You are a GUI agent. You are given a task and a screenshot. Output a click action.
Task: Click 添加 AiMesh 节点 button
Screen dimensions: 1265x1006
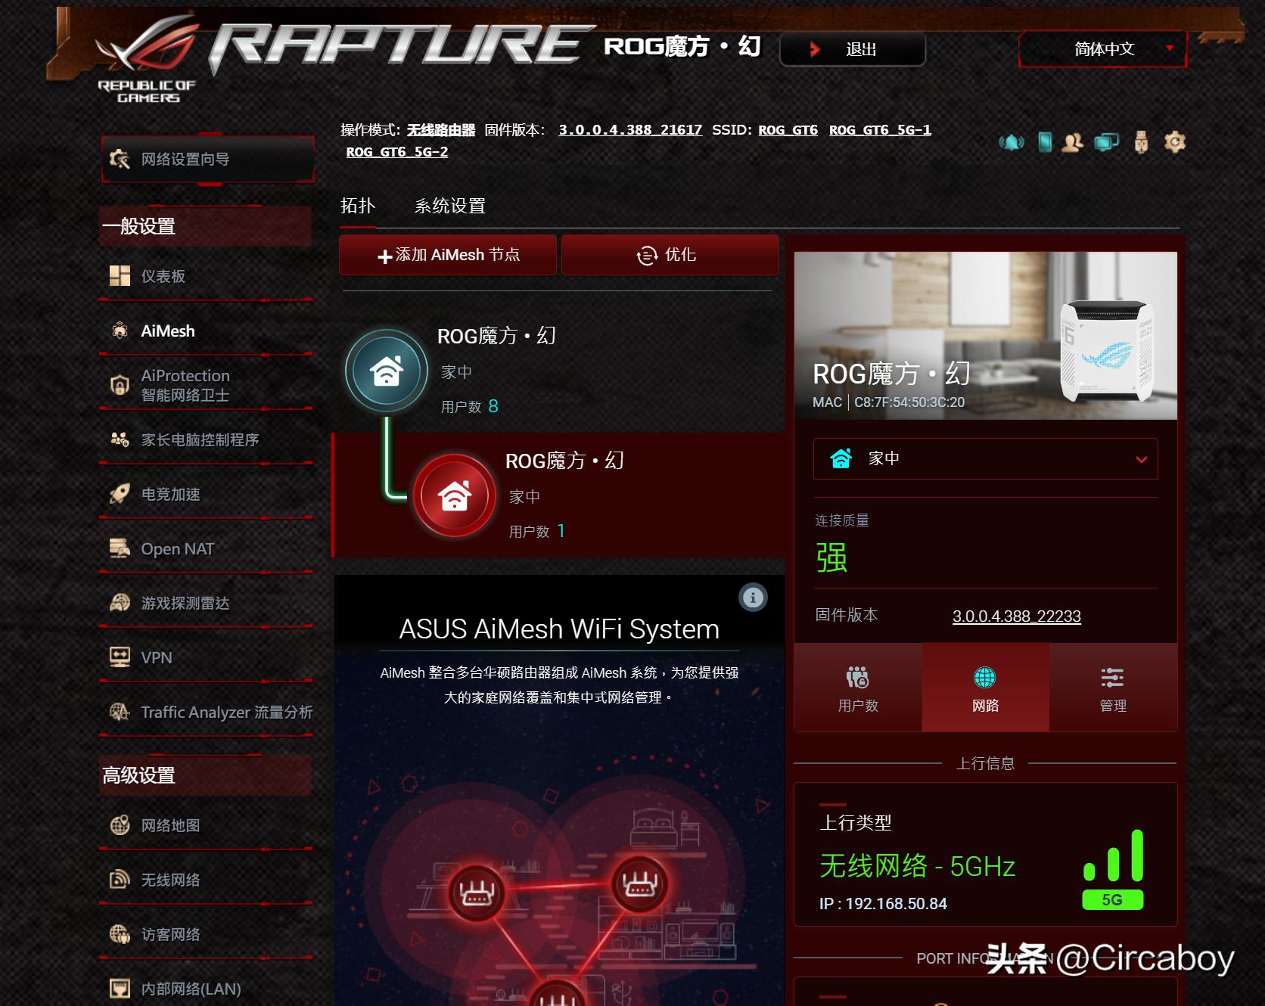point(448,255)
